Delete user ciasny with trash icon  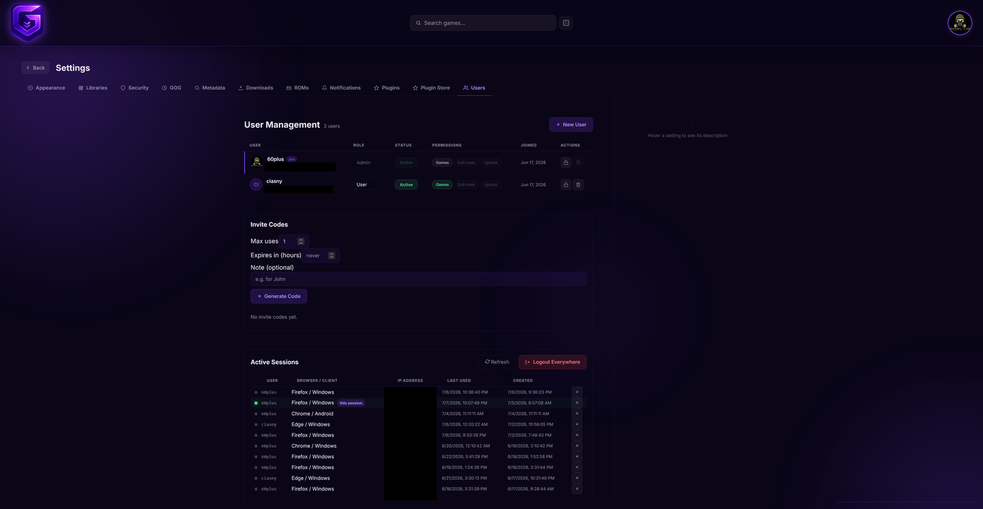[x=578, y=185]
